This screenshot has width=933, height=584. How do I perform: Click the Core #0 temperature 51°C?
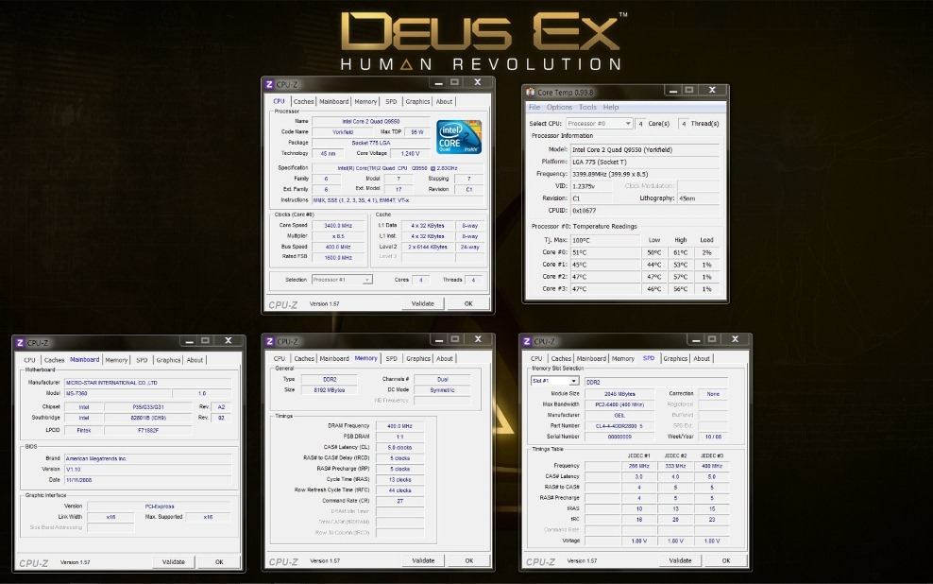click(605, 253)
